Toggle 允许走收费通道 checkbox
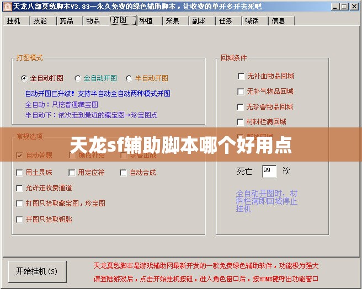 20,188
